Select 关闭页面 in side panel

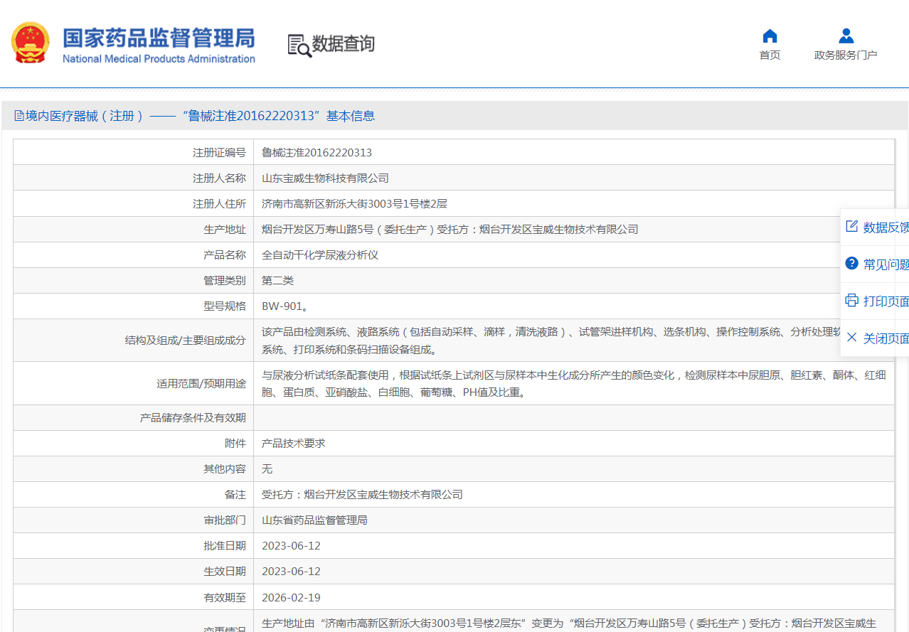pos(886,338)
